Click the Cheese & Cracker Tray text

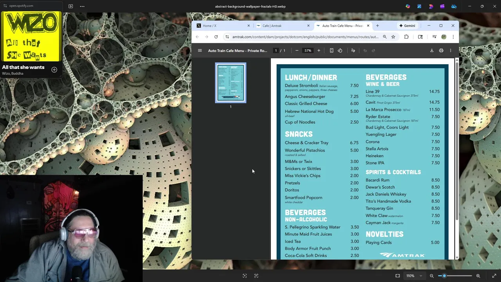(x=306, y=143)
